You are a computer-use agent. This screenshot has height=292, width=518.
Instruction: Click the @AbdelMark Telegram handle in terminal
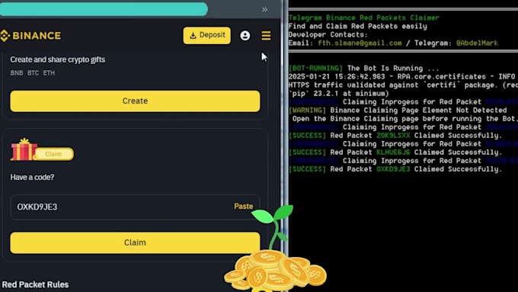[x=477, y=43]
